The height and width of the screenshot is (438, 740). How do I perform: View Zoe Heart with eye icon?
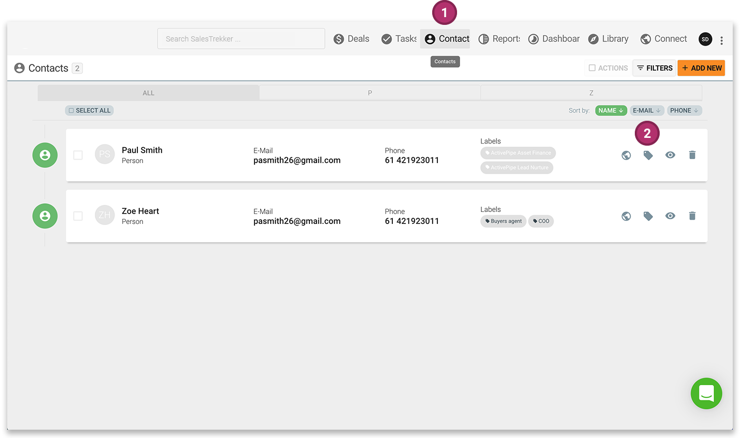[670, 216]
